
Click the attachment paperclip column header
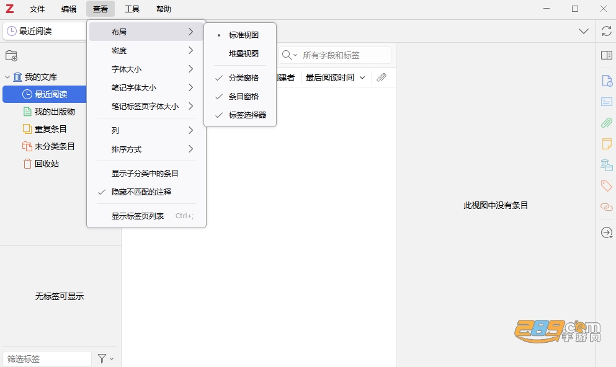tap(382, 77)
